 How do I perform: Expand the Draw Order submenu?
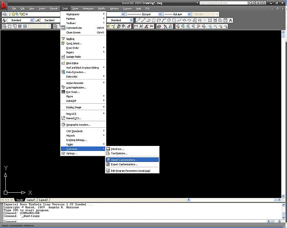83,48
